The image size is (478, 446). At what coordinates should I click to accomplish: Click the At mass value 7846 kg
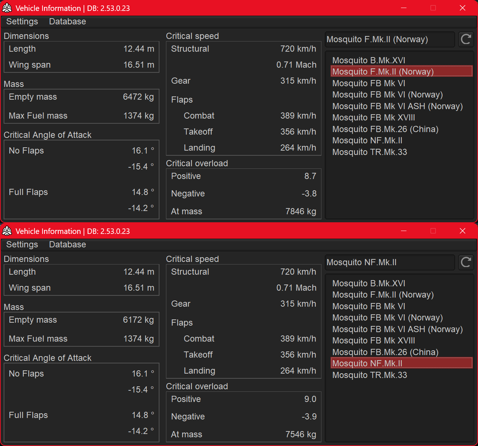(x=301, y=211)
